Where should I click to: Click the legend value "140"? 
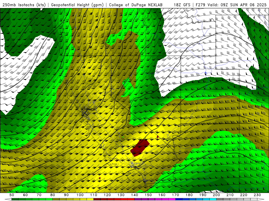(x=135, y=195)
